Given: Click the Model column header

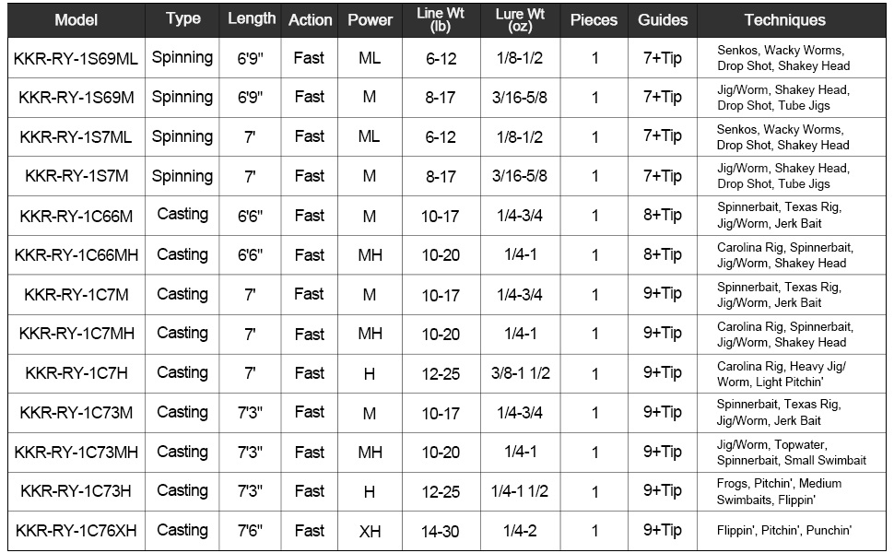Looking at the screenshot, I should (x=76, y=19).
